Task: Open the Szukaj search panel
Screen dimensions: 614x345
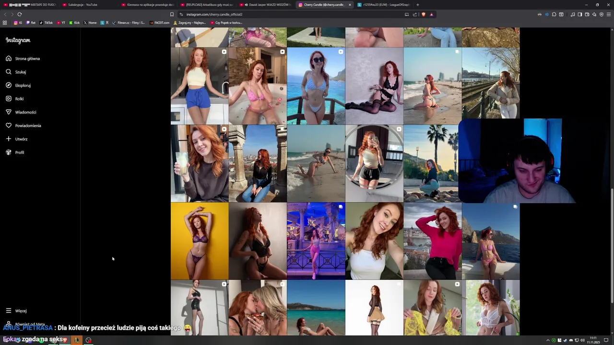Action: pyautogui.click(x=16, y=72)
